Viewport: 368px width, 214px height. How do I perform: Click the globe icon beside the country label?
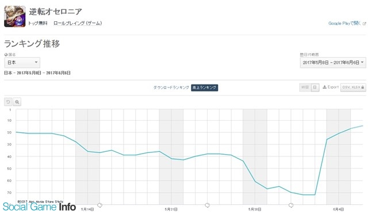[6, 55]
